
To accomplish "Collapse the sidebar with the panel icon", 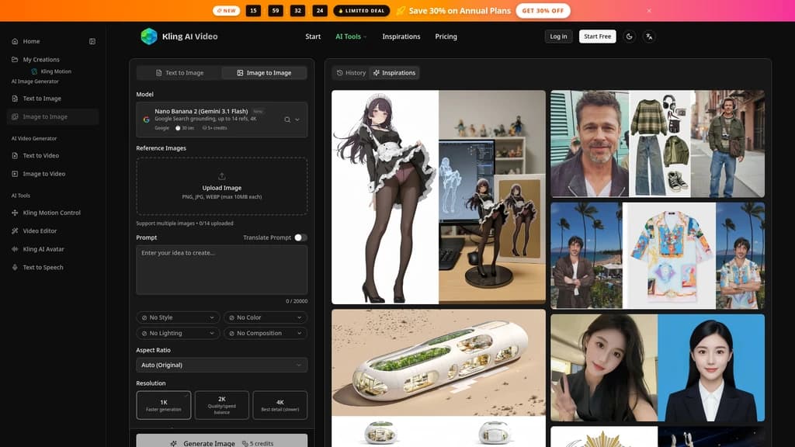I will coord(92,42).
